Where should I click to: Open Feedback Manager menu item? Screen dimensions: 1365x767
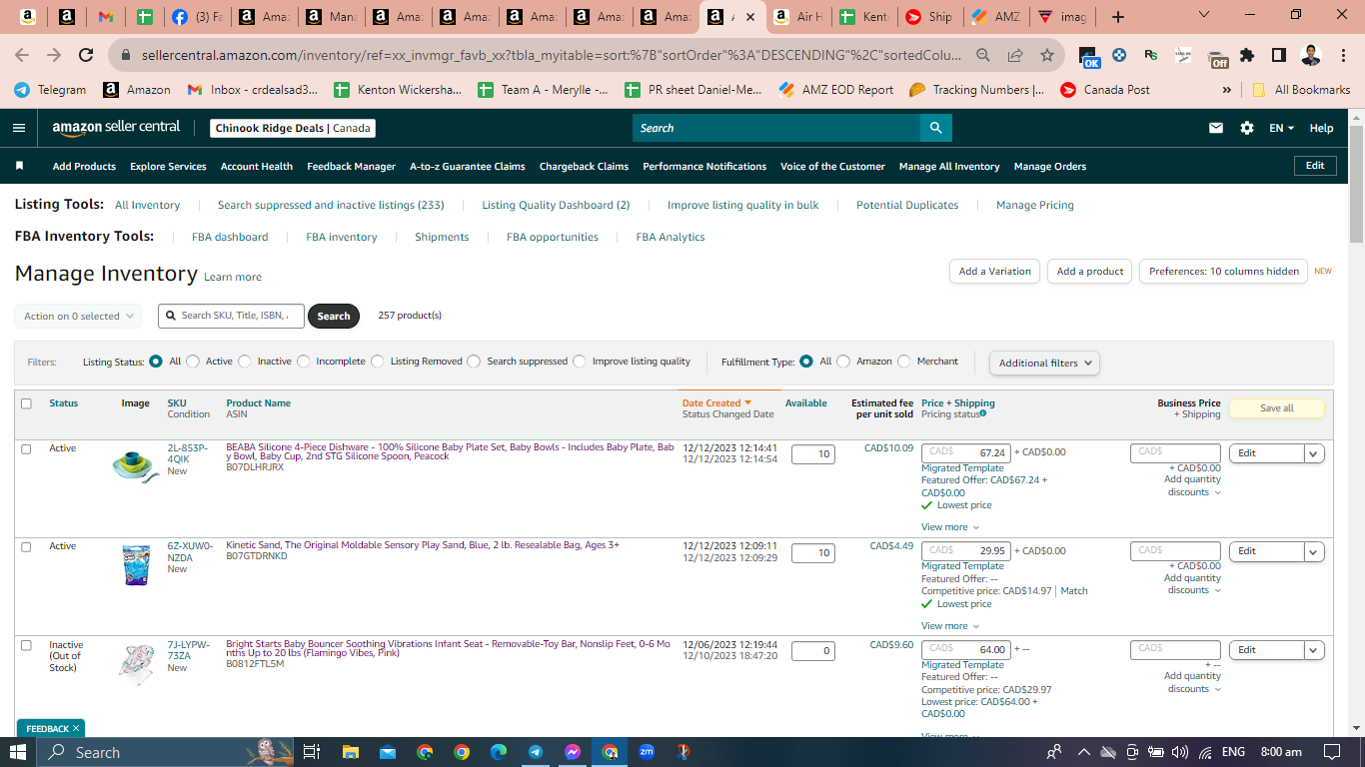point(351,166)
